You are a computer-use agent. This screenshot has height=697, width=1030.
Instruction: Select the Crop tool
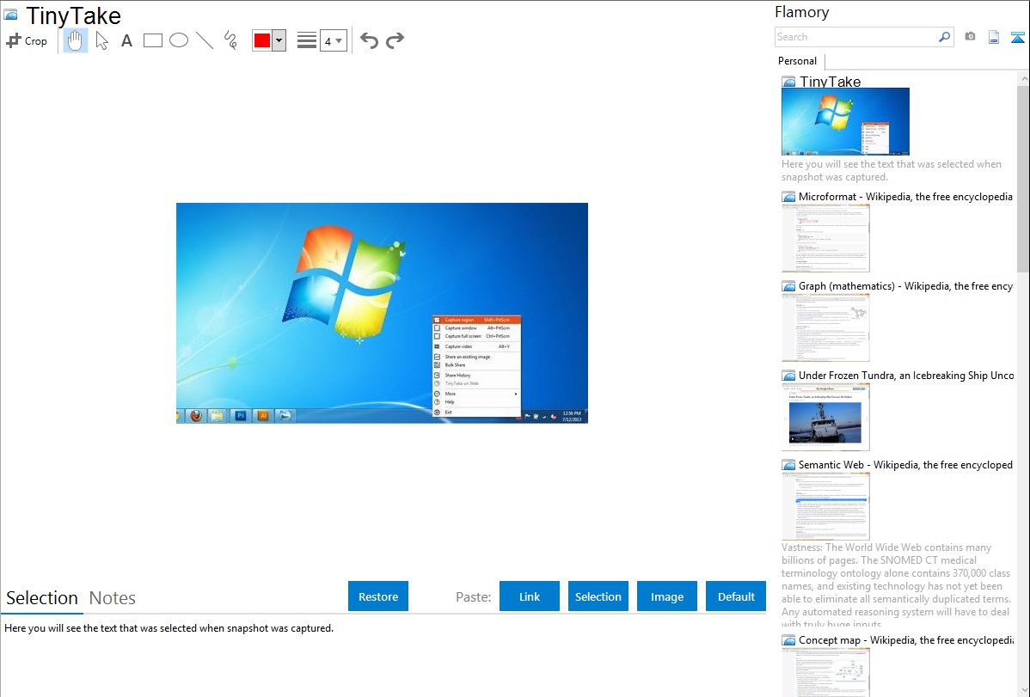pyautogui.click(x=27, y=40)
